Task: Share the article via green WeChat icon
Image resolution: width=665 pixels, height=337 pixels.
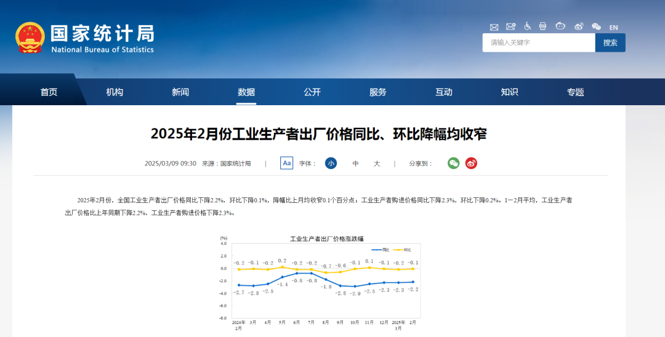Action: (453, 163)
